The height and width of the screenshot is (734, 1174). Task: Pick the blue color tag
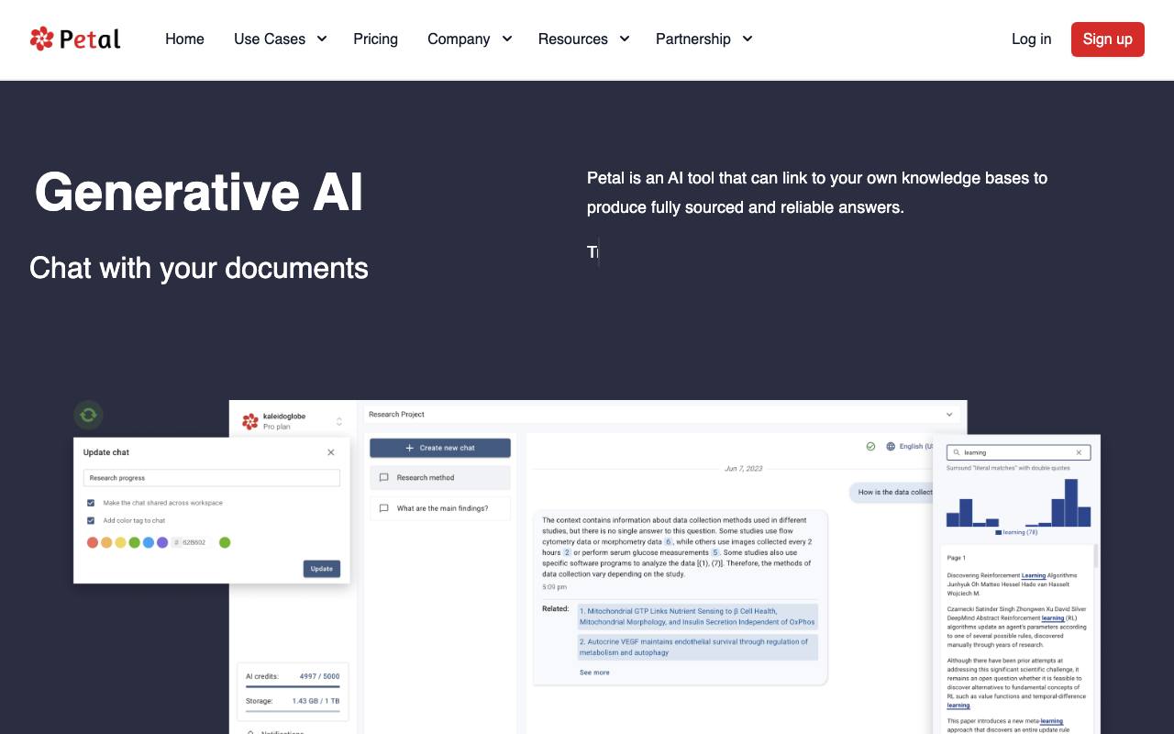pos(149,542)
